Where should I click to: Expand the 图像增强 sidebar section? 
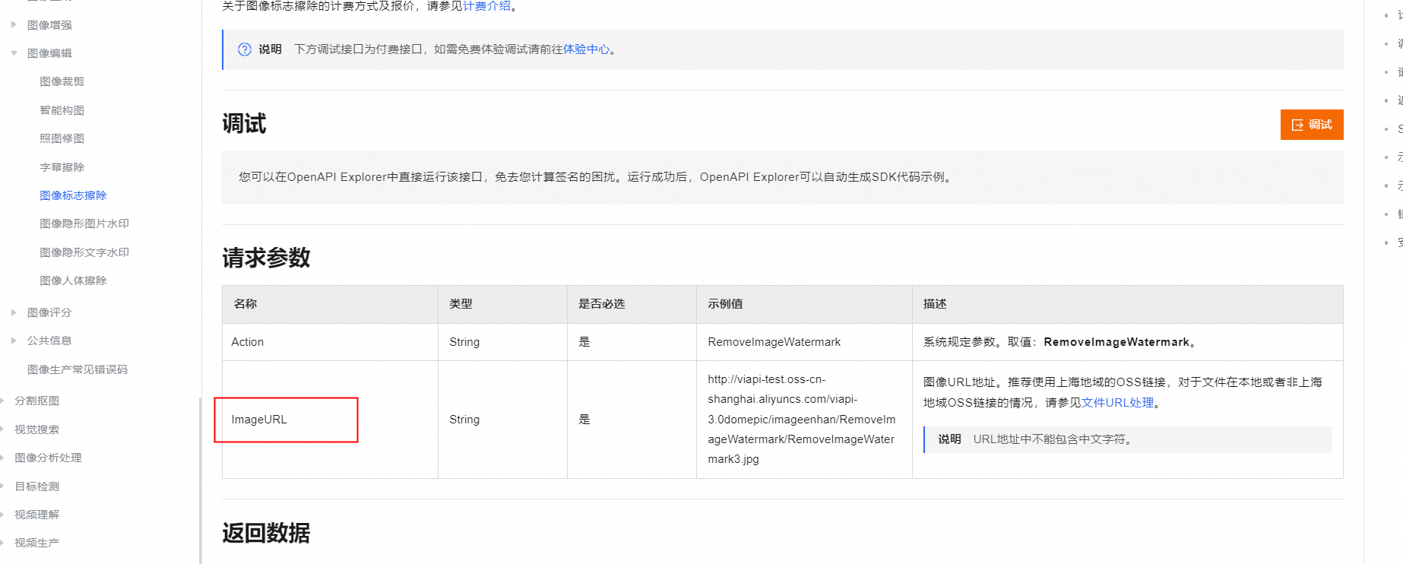(14, 25)
